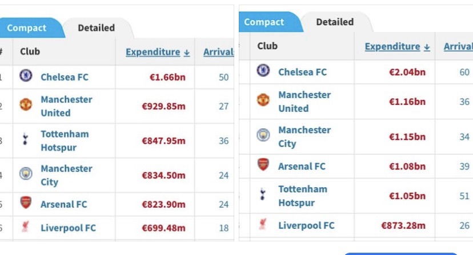Click Club column header in right table
The image size is (473, 255).
click(268, 46)
